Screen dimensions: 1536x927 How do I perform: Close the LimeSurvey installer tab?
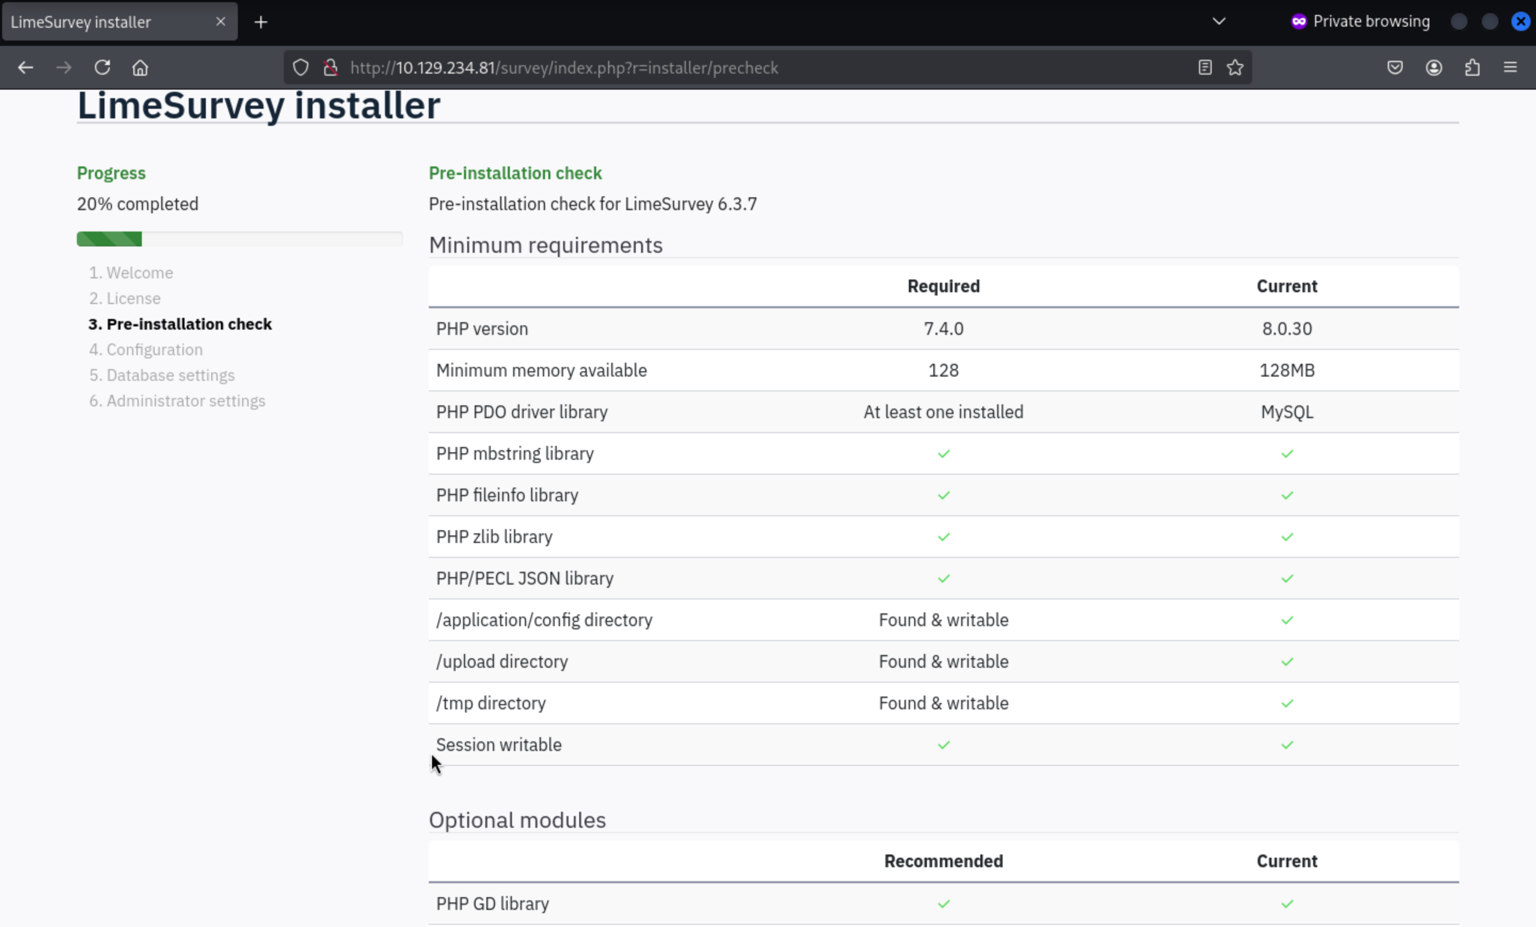click(x=221, y=22)
